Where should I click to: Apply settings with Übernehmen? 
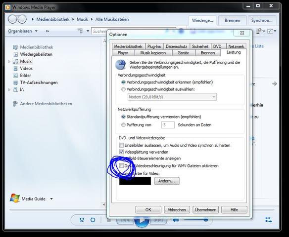[205, 210]
